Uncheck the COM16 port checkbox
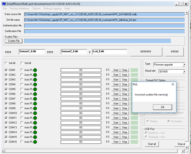Screen dimensions: 191x154 [6, 142]
